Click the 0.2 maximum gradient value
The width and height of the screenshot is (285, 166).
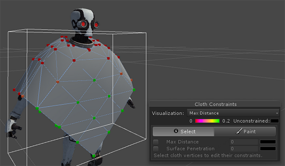[x=226, y=121]
